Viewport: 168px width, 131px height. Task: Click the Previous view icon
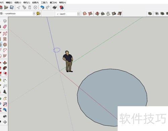point(5,110)
